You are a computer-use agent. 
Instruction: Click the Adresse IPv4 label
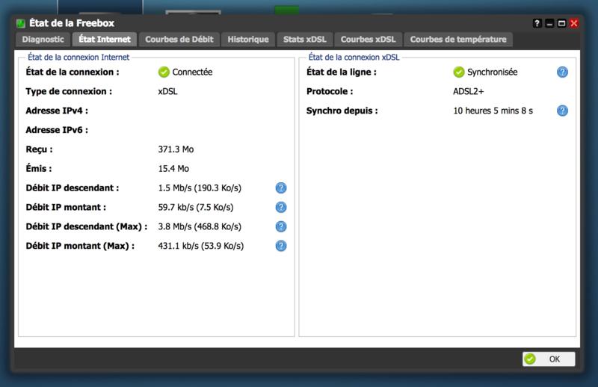(57, 111)
